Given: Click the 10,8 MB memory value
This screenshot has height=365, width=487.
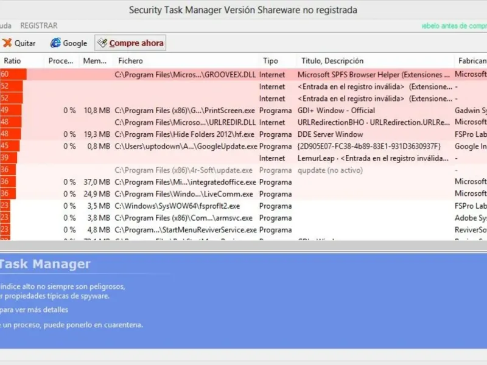Looking at the screenshot, I should coord(97,111).
